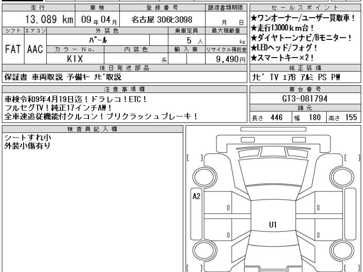Select the exterior color パール

[x=98, y=40]
